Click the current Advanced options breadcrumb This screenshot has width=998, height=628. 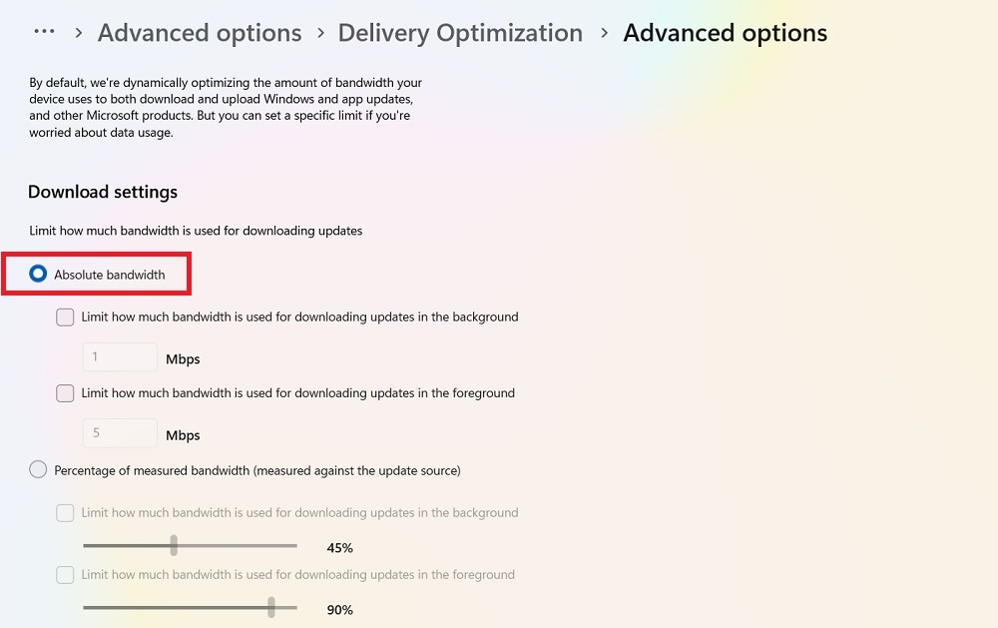pos(725,32)
